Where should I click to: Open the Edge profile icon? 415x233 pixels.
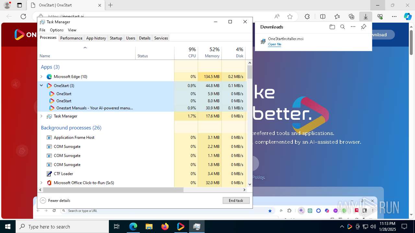pos(7,5)
